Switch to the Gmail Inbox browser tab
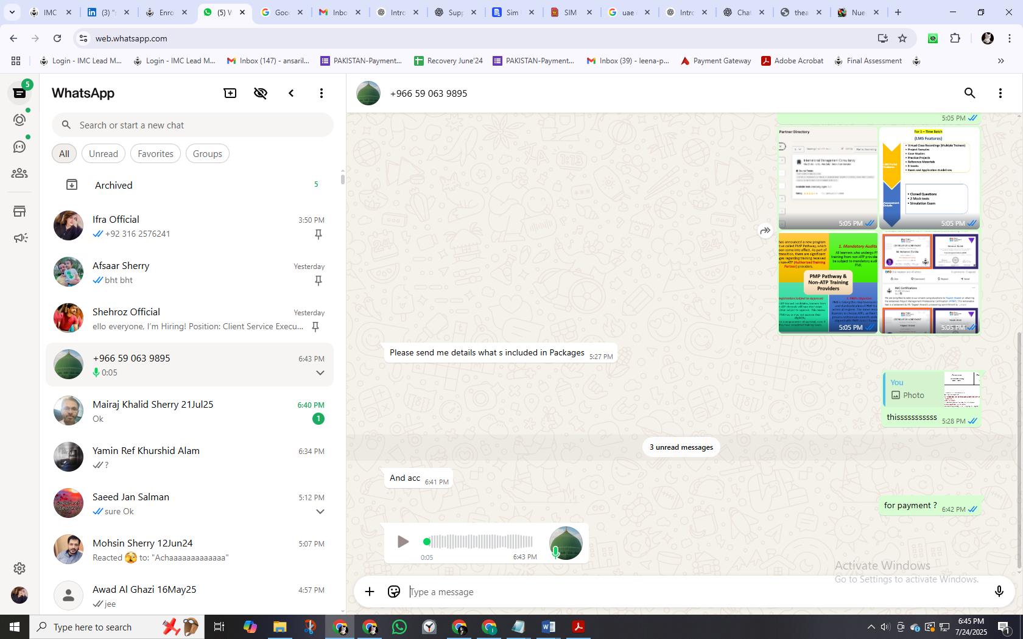This screenshot has width=1023, height=639. pos(340,12)
